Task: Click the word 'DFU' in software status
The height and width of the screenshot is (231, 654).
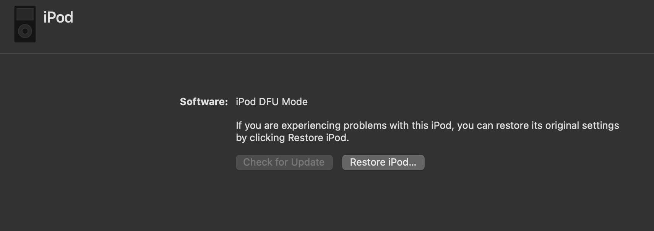Action: click(269, 102)
